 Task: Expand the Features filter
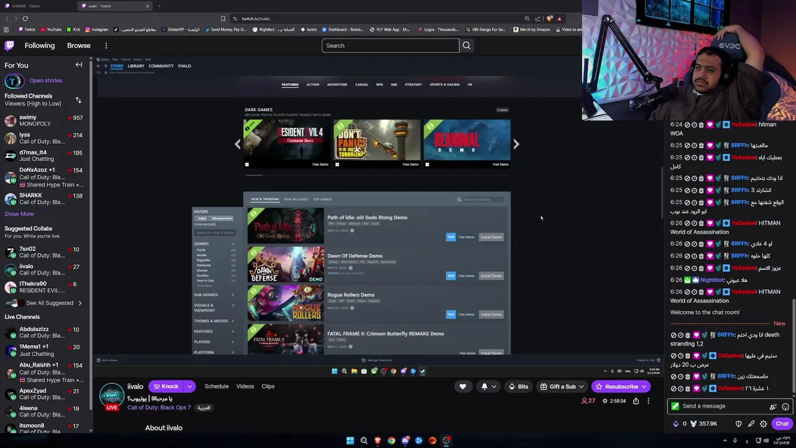214,332
